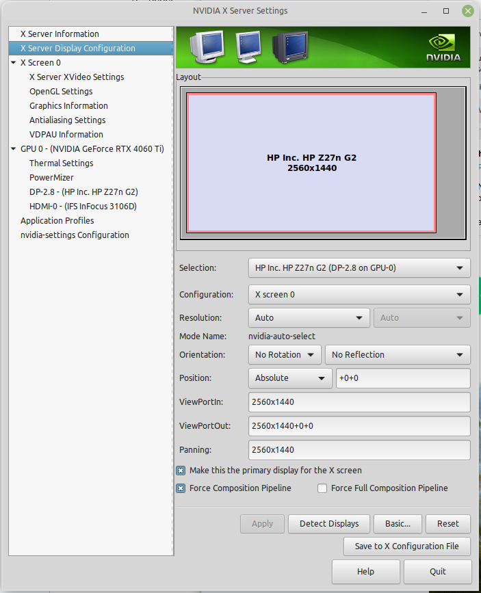Click the ViewPortIn input field

(x=359, y=402)
